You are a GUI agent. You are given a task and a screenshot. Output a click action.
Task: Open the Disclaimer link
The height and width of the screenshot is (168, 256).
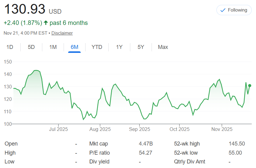coord(62,33)
